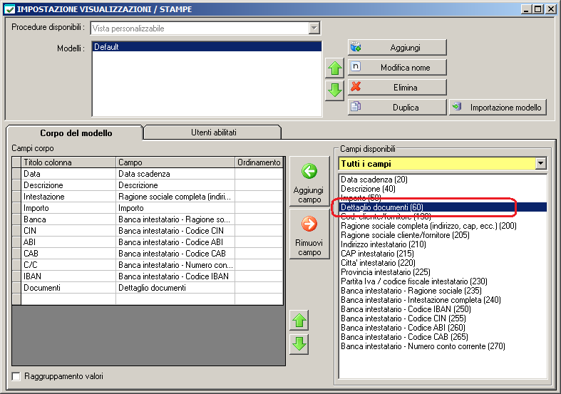Screen dimensions: 561x394
Task: Select CAP intestatario (215) field
Action: point(442,254)
